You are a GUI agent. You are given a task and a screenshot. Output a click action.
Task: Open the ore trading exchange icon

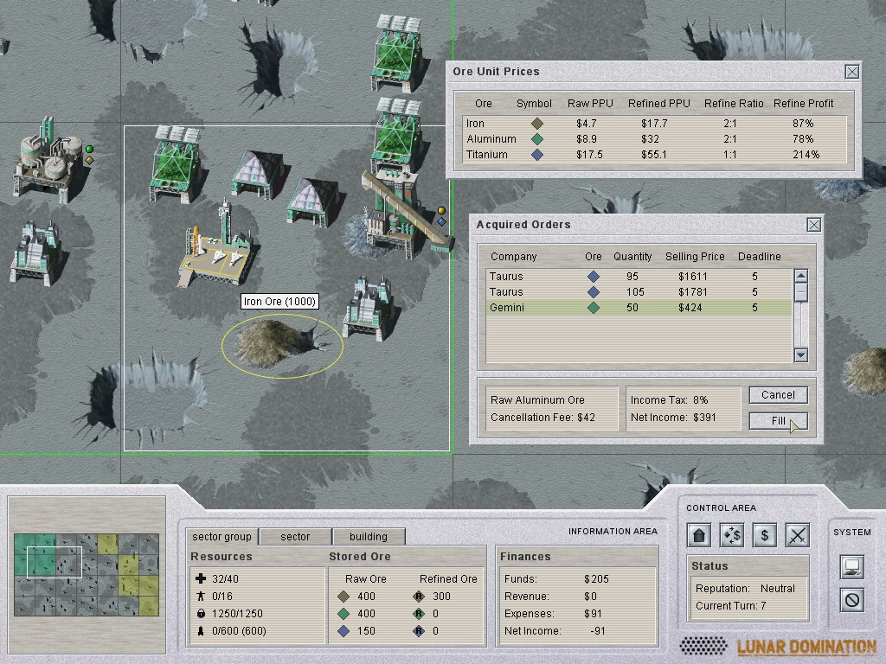tap(732, 535)
